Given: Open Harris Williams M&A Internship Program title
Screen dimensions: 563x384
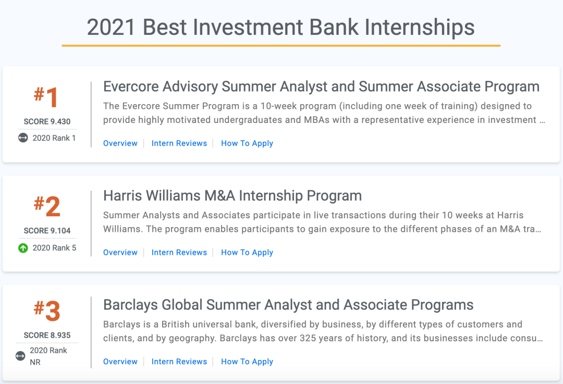Looking at the screenshot, I should (232, 196).
